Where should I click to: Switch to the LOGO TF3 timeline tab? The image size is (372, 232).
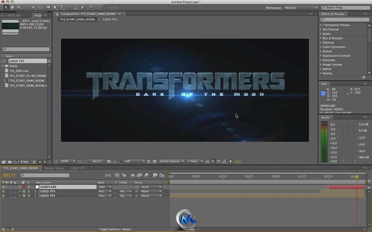(78, 168)
